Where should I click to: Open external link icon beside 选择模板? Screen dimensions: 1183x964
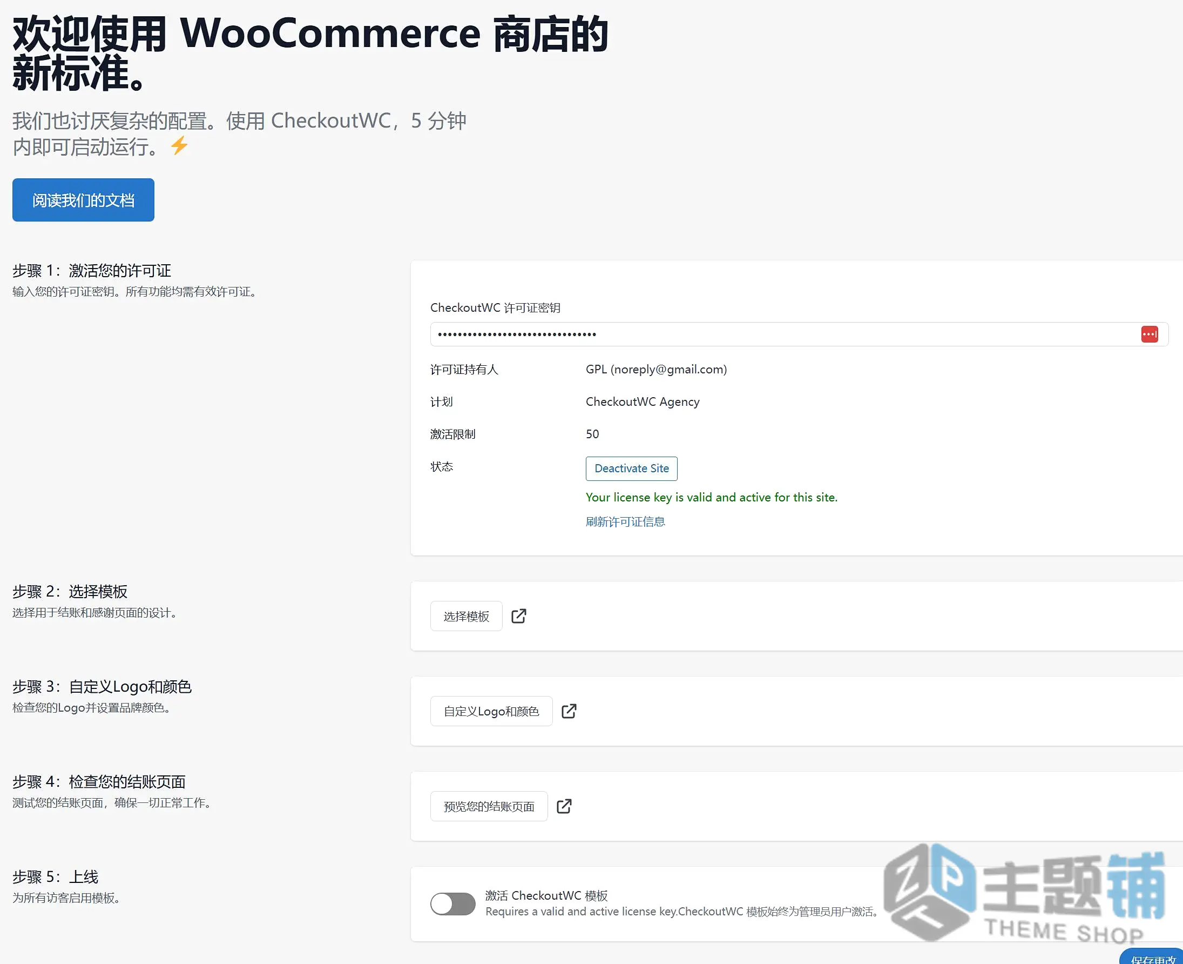point(519,616)
